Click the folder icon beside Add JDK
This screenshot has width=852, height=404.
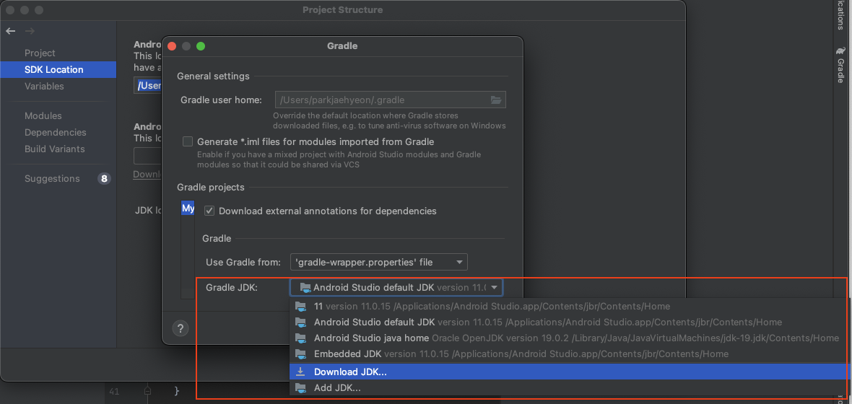tap(300, 388)
